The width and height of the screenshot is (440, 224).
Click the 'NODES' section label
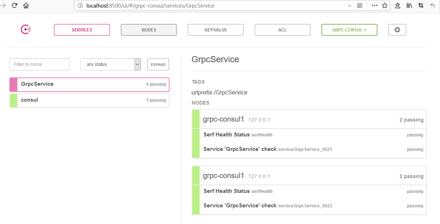(200, 103)
